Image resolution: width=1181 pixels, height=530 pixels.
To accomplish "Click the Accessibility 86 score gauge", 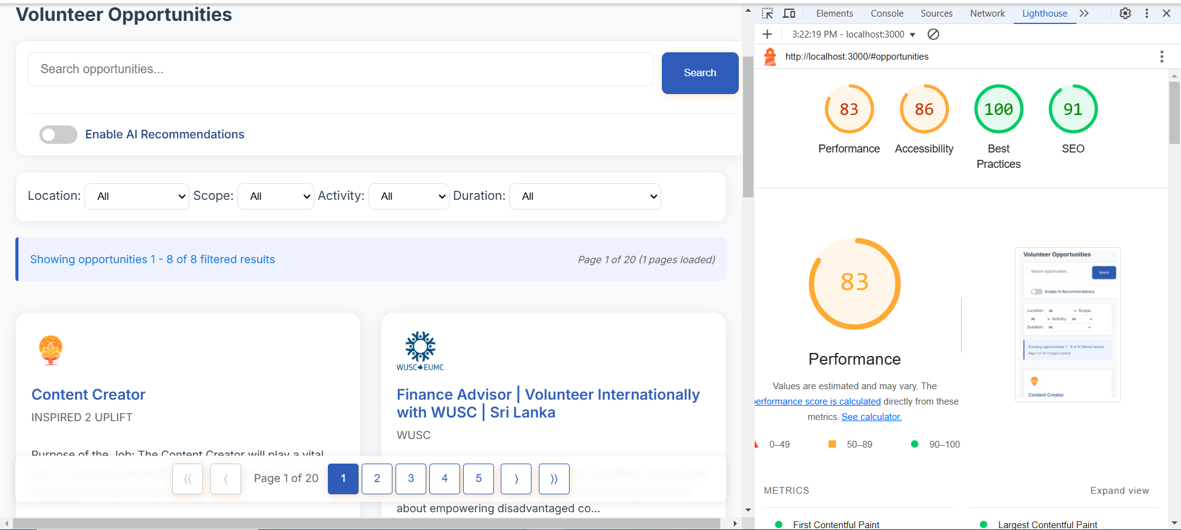I will 924,109.
